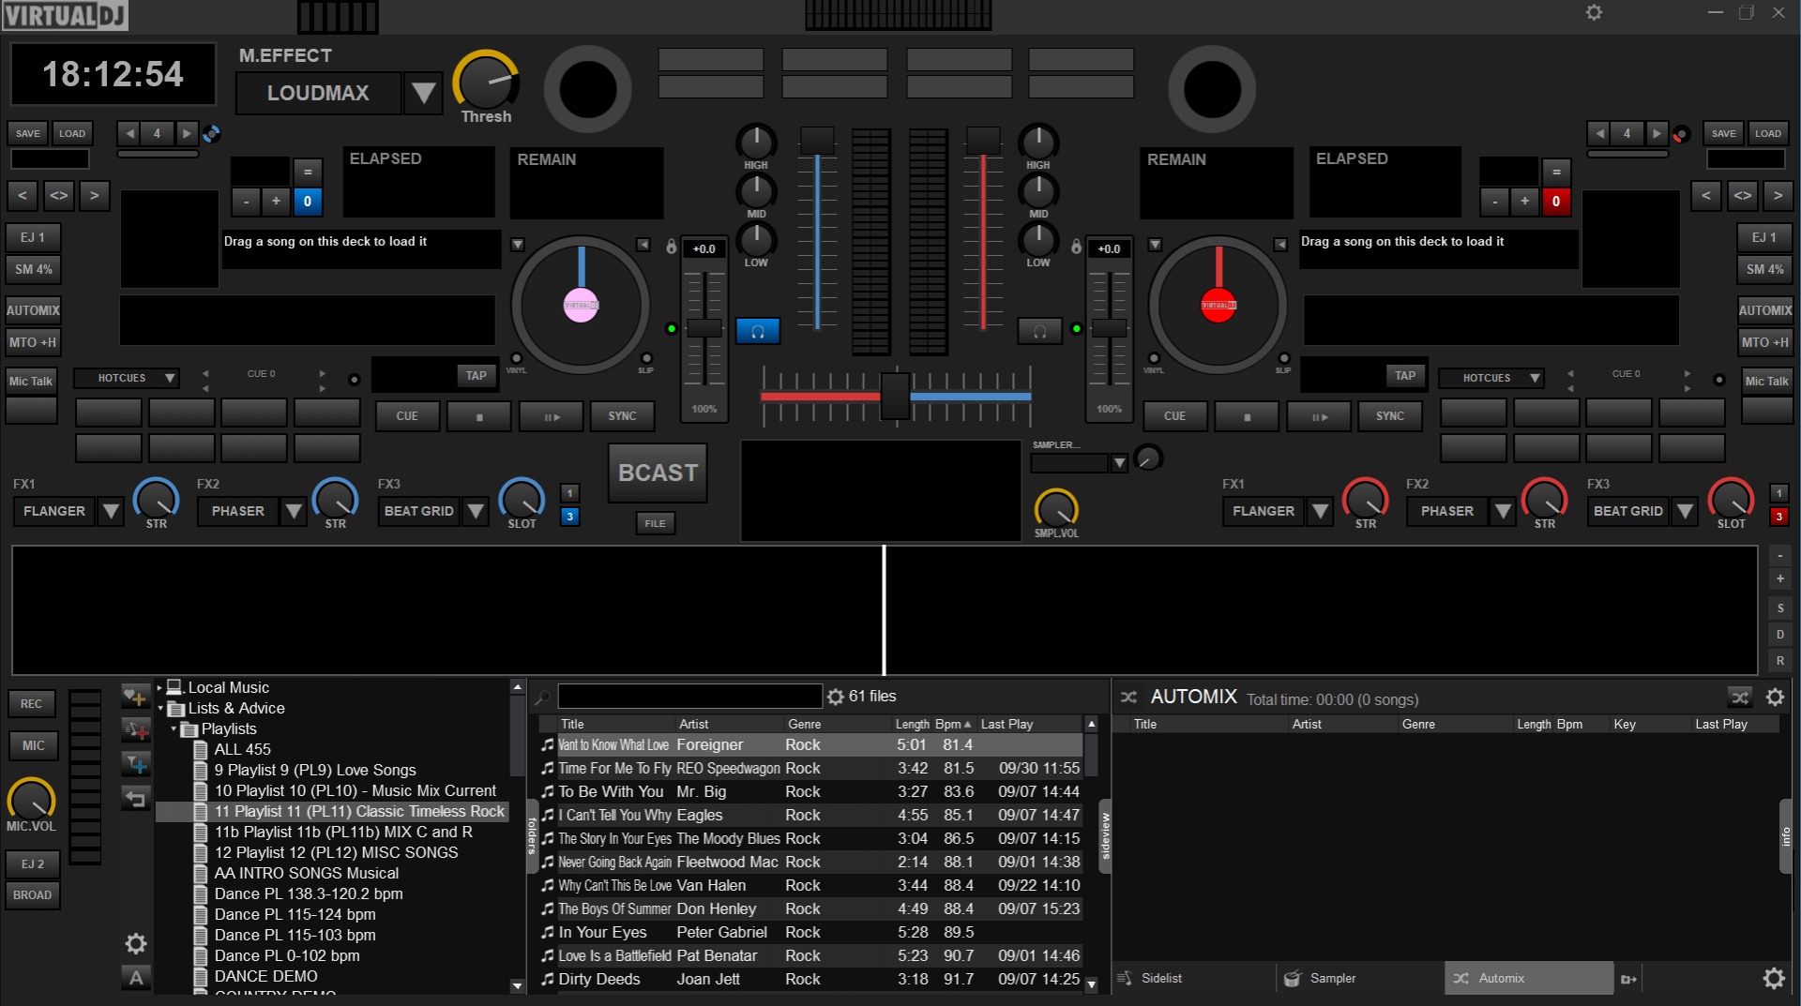This screenshot has width=1801, height=1006.
Task: Adjust the crossfader handle
Action: pyautogui.click(x=895, y=397)
